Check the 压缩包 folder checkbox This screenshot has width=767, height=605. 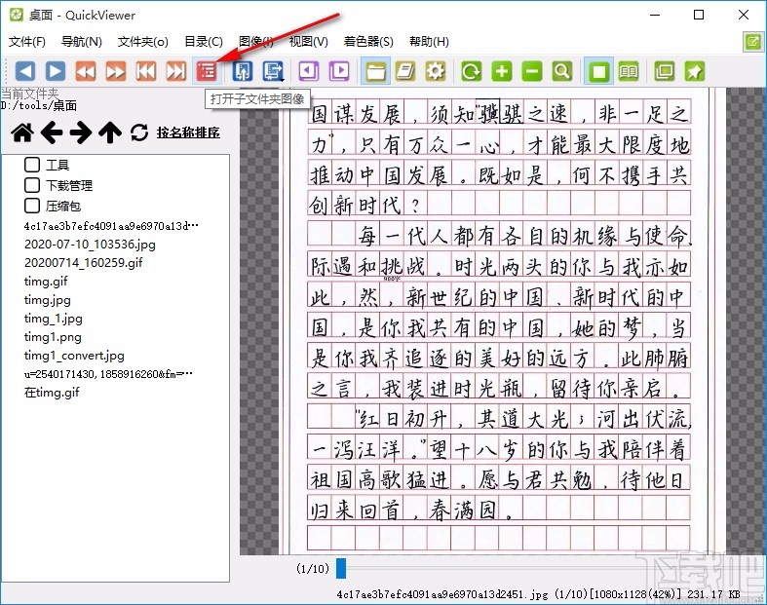coord(32,206)
